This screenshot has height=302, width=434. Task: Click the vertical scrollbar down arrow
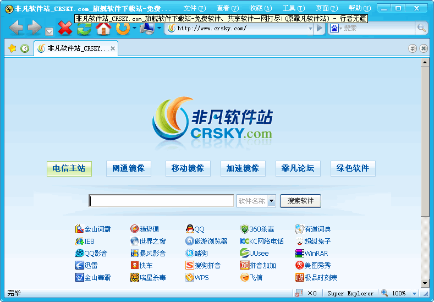[425, 283]
